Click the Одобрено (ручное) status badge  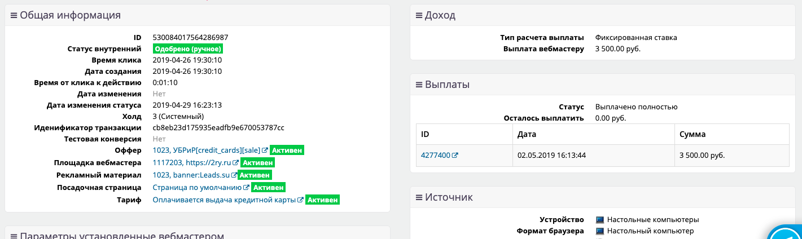click(188, 49)
